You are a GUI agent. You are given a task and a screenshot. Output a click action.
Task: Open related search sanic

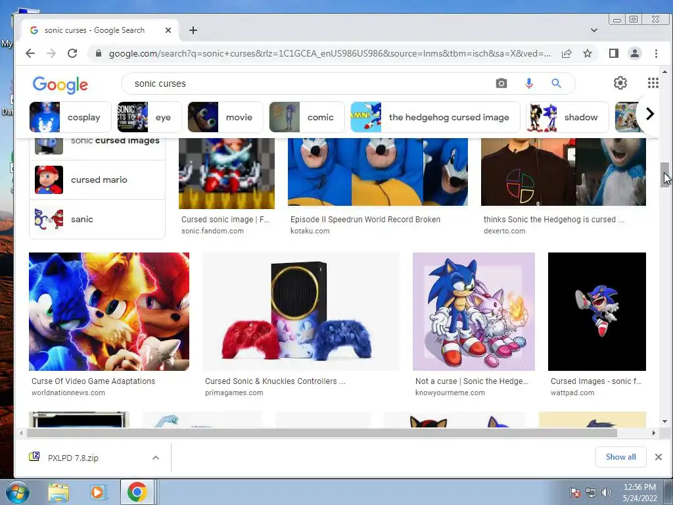[97, 219]
